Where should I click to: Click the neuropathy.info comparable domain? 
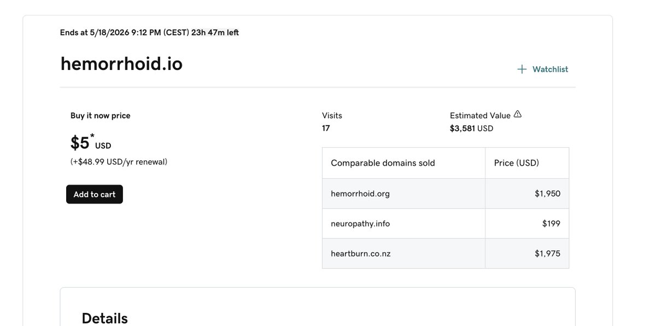[x=360, y=223]
